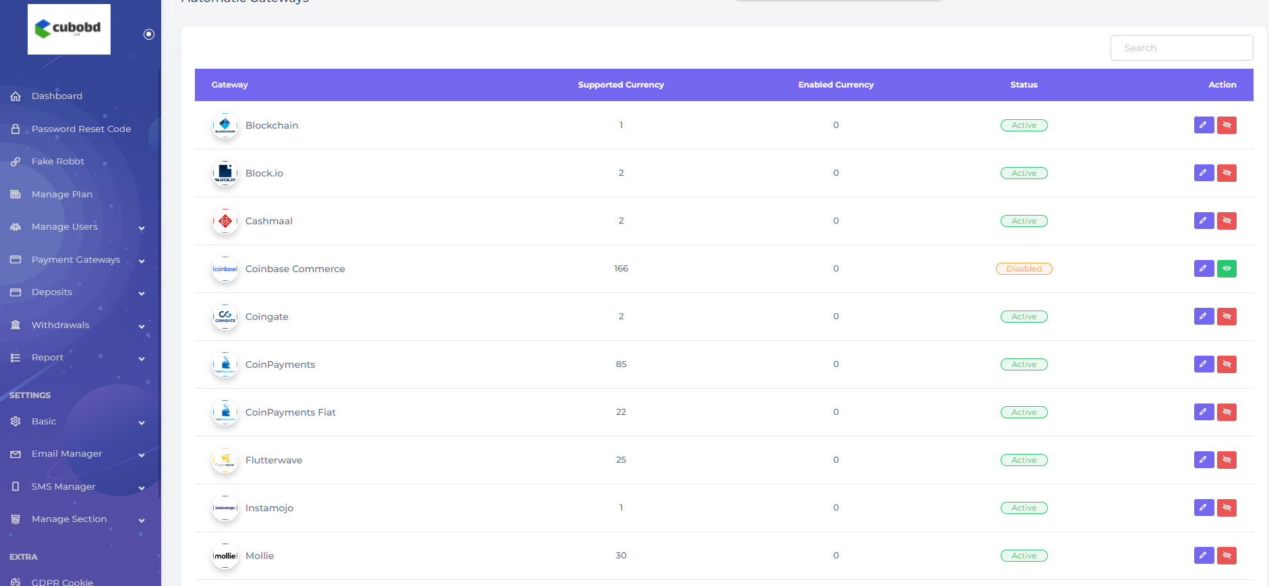Disable the CoinPayments Fiat gateway
The image size is (1269, 586).
[x=1227, y=412]
